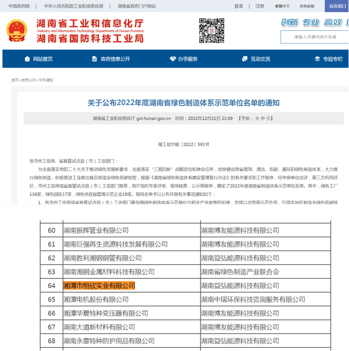Click highlighted 湘潭市恒欣实业有限公司 cell
This screenshot has height=351, width=349.
[x=99, y=285]
